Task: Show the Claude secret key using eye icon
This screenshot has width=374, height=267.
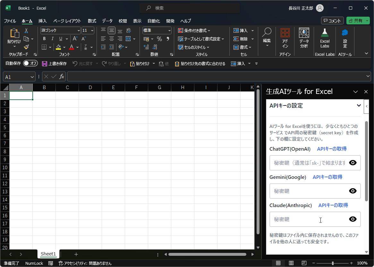Action: (353, 219)
